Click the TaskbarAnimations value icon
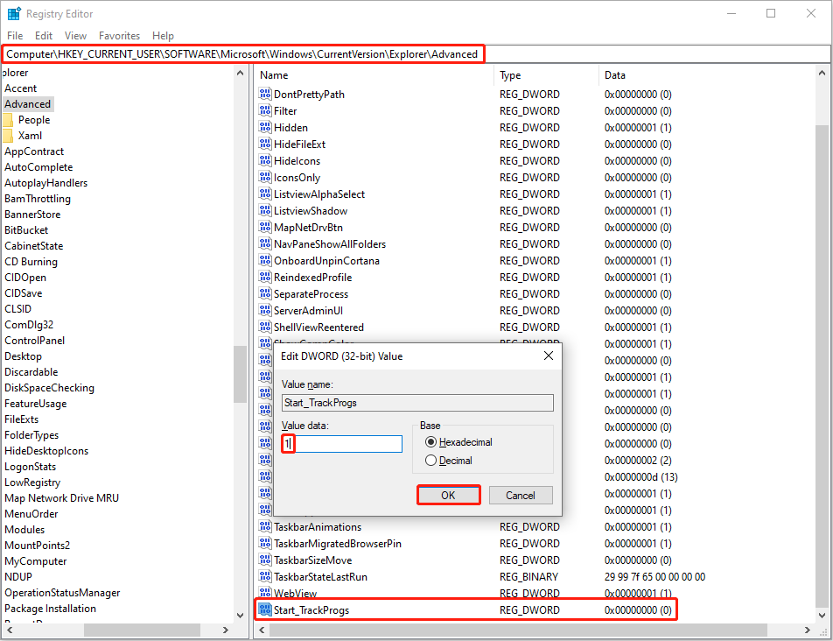Viewport: 833px width, 641px height. tap(265, 527)
